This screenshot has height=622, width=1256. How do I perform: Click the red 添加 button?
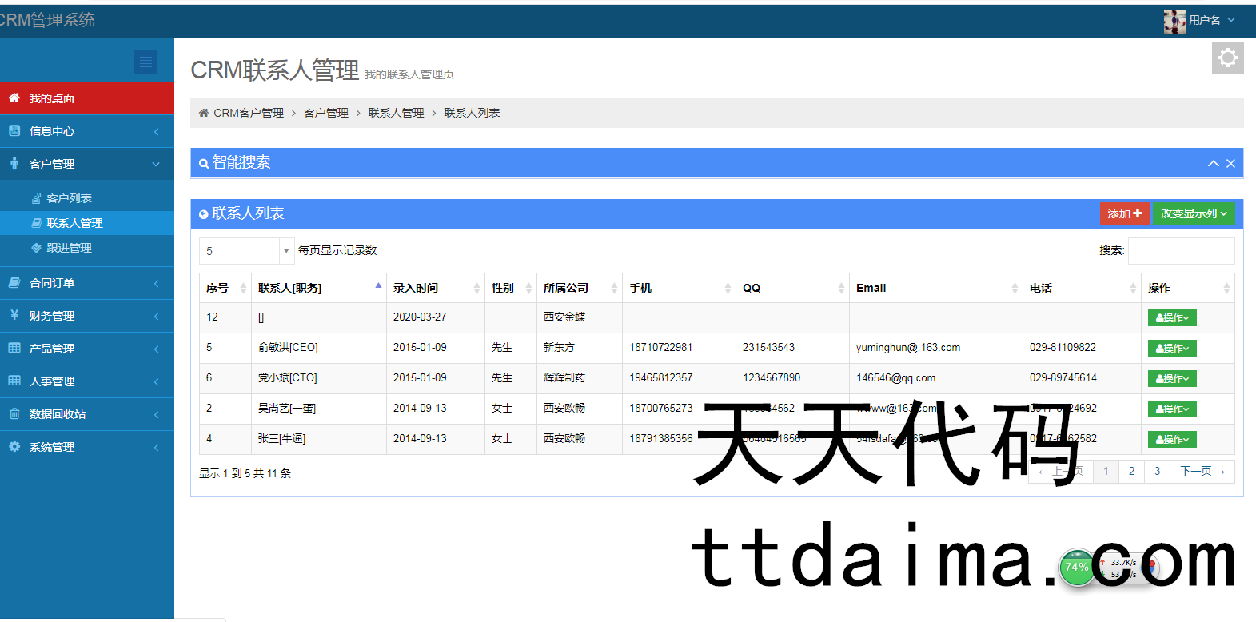[1124, 213]
